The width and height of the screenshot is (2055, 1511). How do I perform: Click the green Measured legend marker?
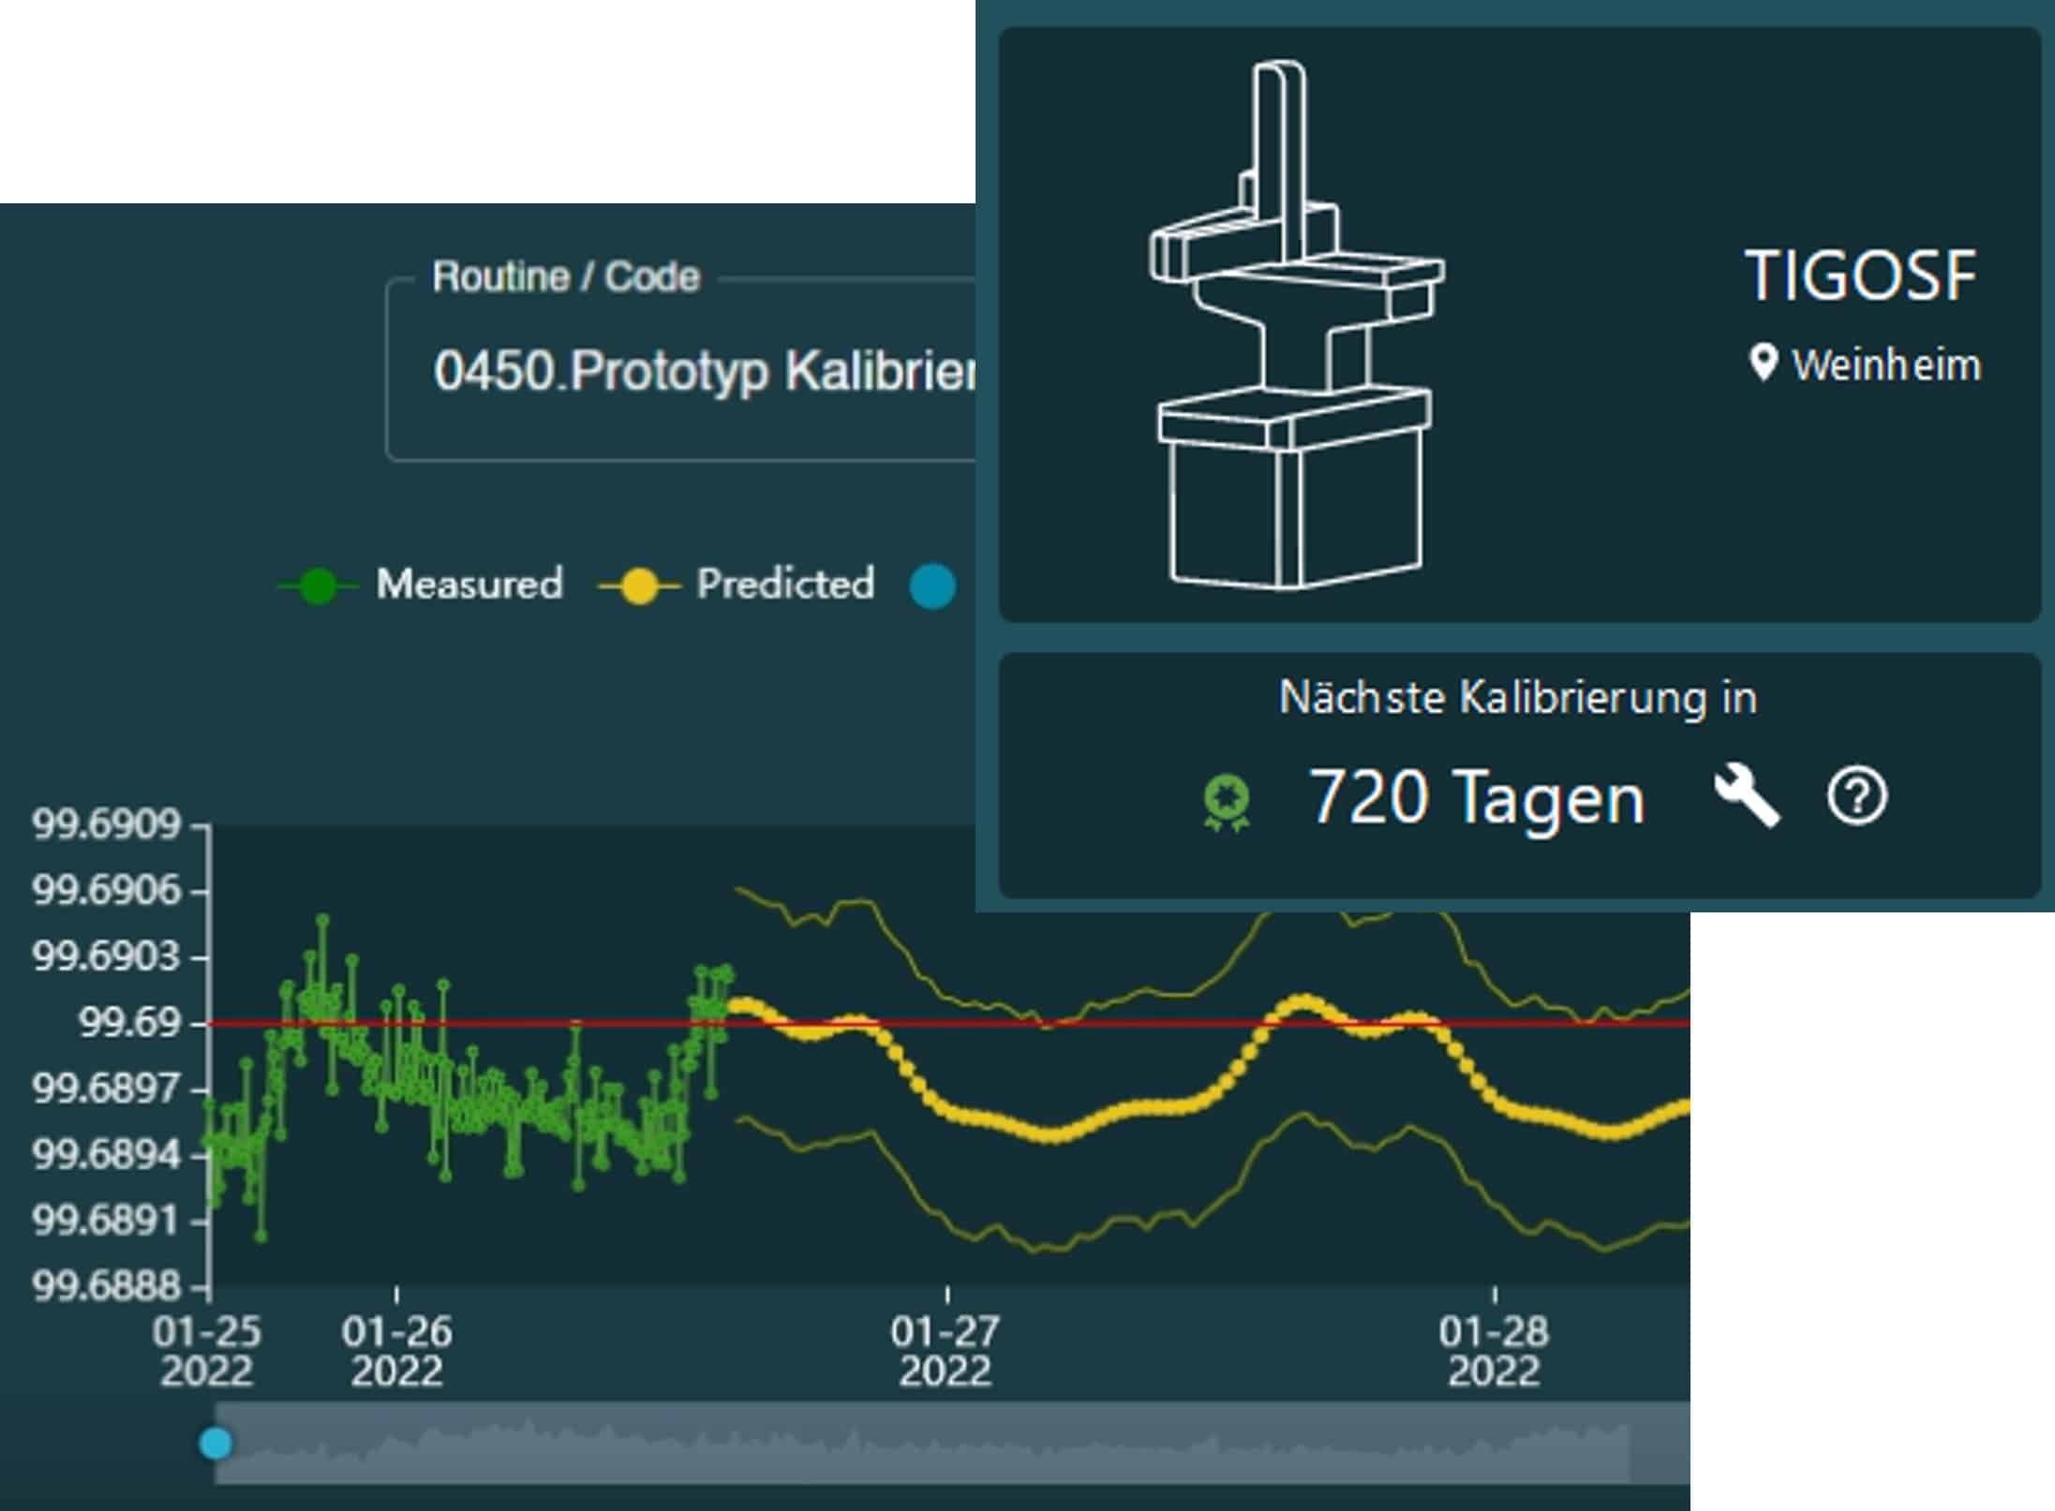(x=318, y=586)
